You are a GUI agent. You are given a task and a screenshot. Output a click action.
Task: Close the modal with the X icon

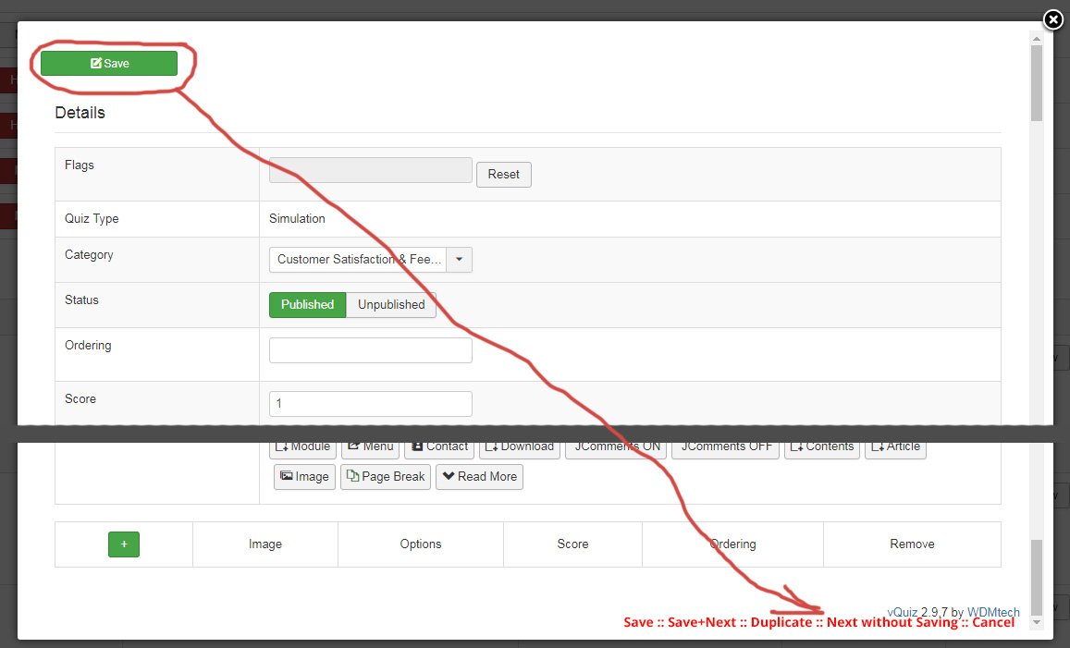[x=1052, y=19]
